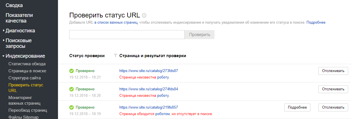Select Файлы Sitemap in sidebar
351x119 pixels.
click(x=23, y=117)
